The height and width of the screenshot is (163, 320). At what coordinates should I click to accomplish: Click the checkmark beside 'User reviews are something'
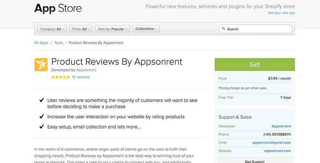41,100
